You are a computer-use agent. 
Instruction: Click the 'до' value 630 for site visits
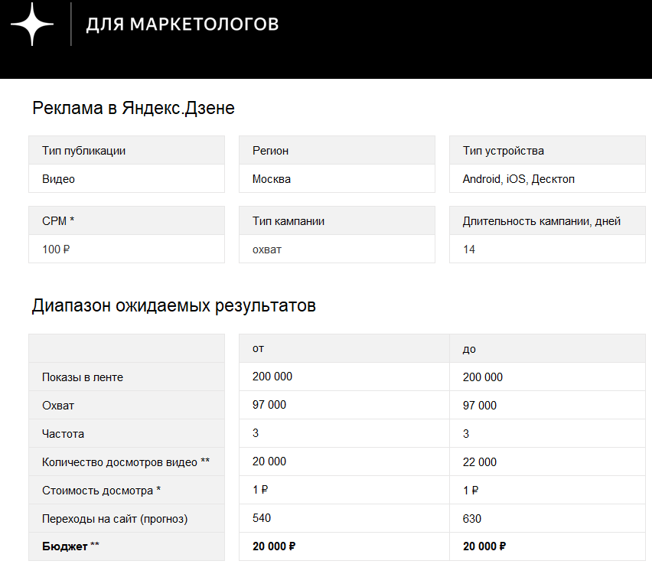point(472,519)
